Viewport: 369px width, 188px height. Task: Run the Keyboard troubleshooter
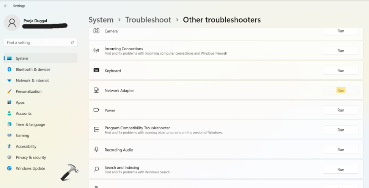[x=341, y=71]
